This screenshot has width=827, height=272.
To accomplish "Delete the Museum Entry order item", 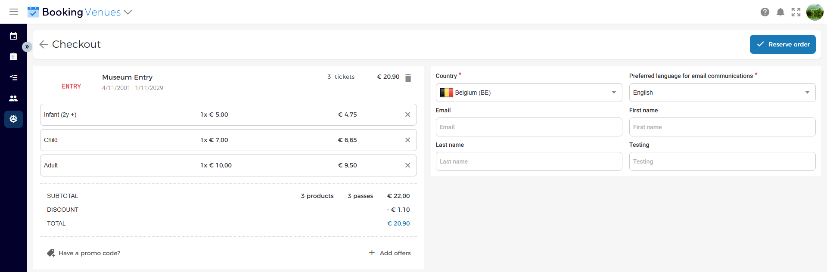I will (408, 78).
